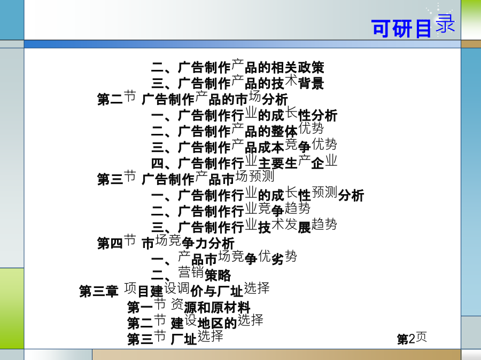Select line 第三节 厂址选择
Screen dimensions: 481x360
point(175,338)
